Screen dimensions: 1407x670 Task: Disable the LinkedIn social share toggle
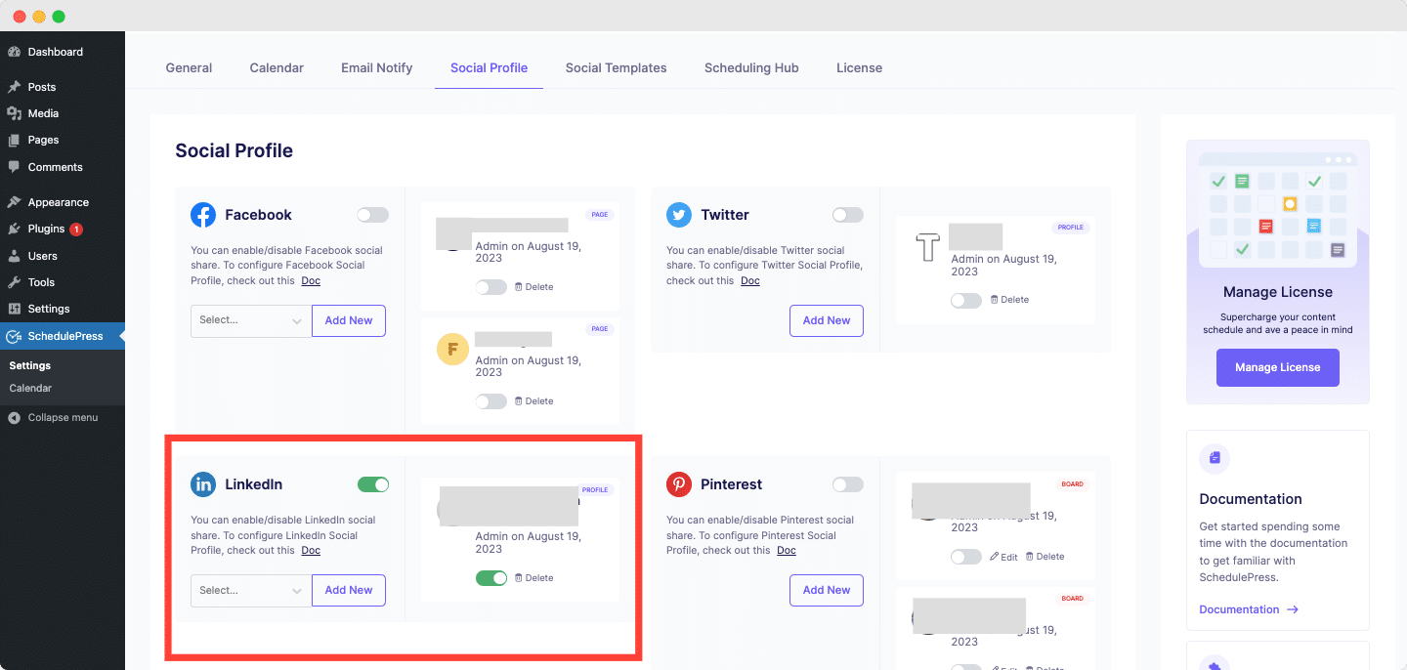click(x=373, y=484)
